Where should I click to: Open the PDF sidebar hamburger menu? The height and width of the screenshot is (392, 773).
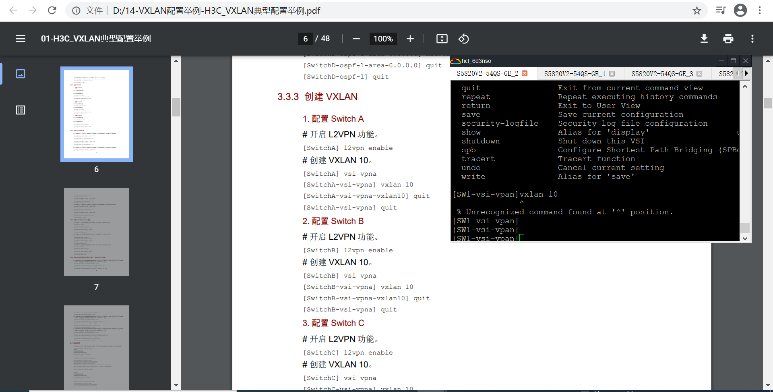point(21,39)
